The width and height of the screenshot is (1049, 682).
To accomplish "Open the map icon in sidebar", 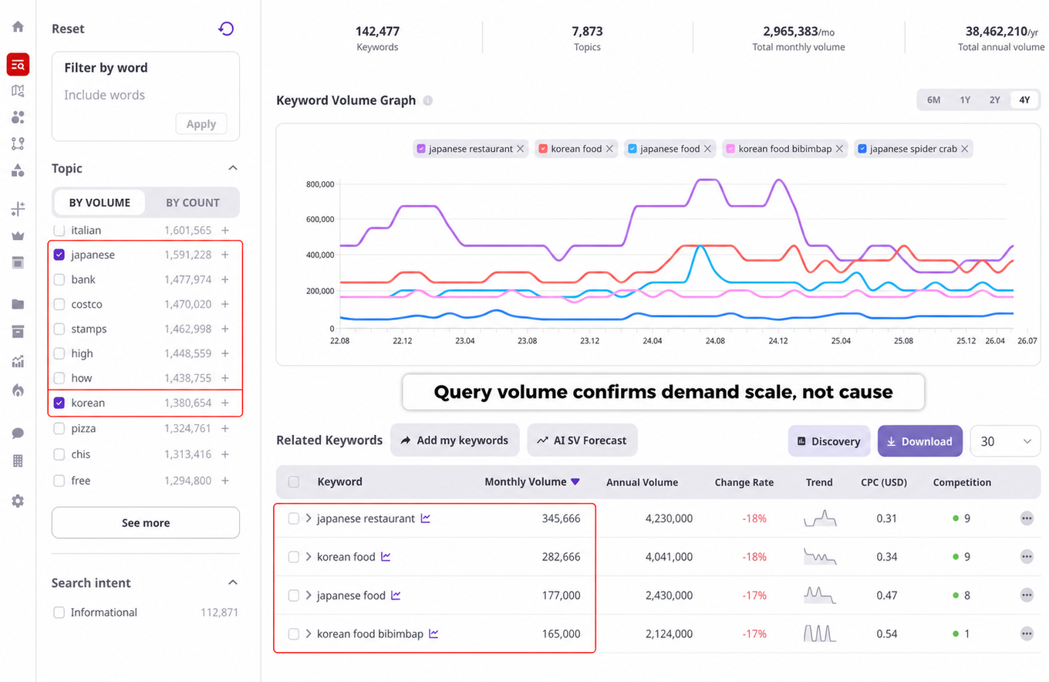I will point(18,91).
